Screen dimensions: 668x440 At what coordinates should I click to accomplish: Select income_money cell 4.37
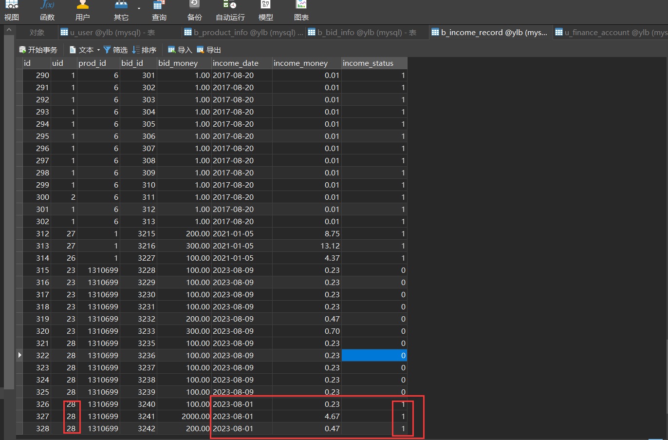click(306, 258)
